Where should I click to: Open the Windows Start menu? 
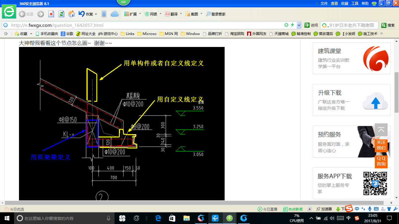pos(7,218)
